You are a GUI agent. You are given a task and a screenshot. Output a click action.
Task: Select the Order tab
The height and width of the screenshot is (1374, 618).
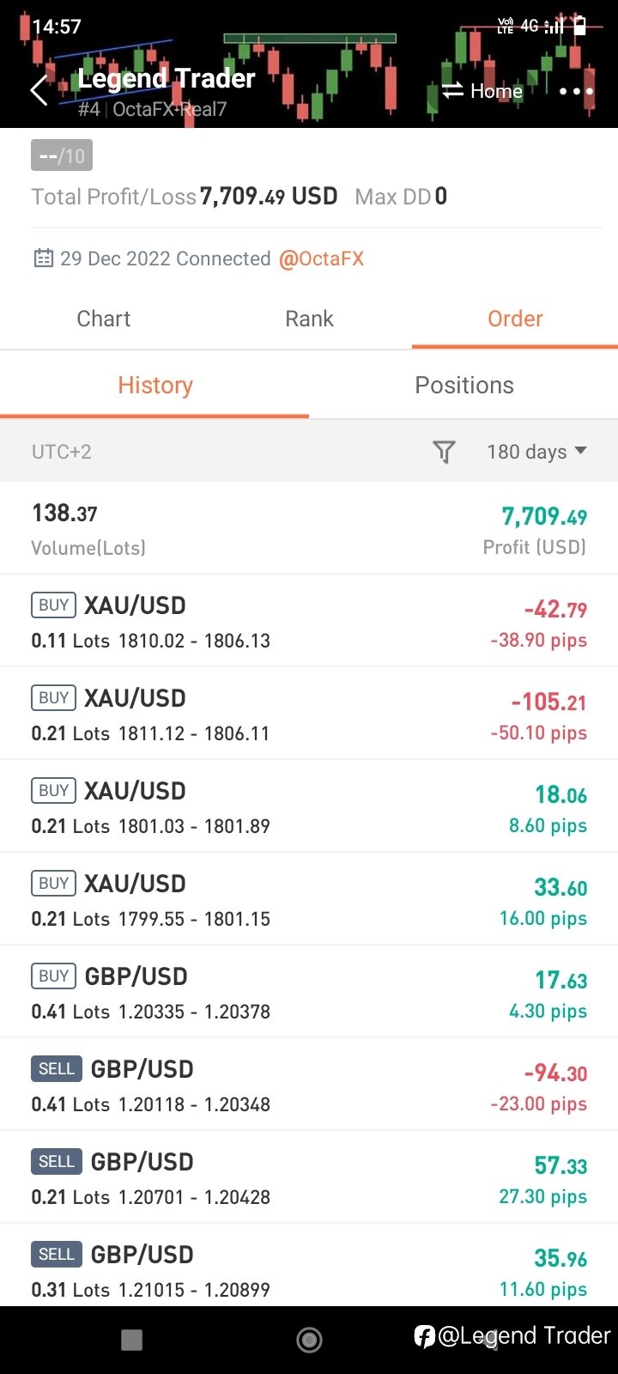(515, 319)
